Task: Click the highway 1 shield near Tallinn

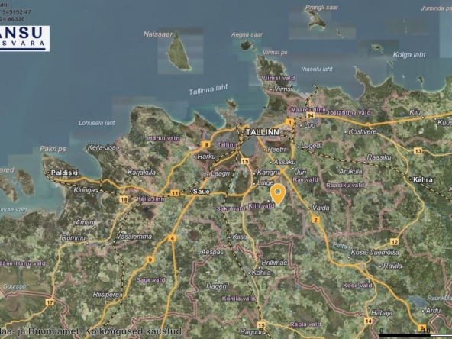Action: point(290,122)
